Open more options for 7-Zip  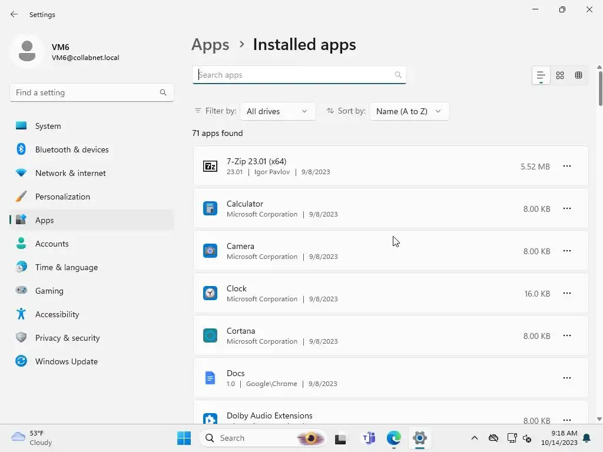(566, 167)
